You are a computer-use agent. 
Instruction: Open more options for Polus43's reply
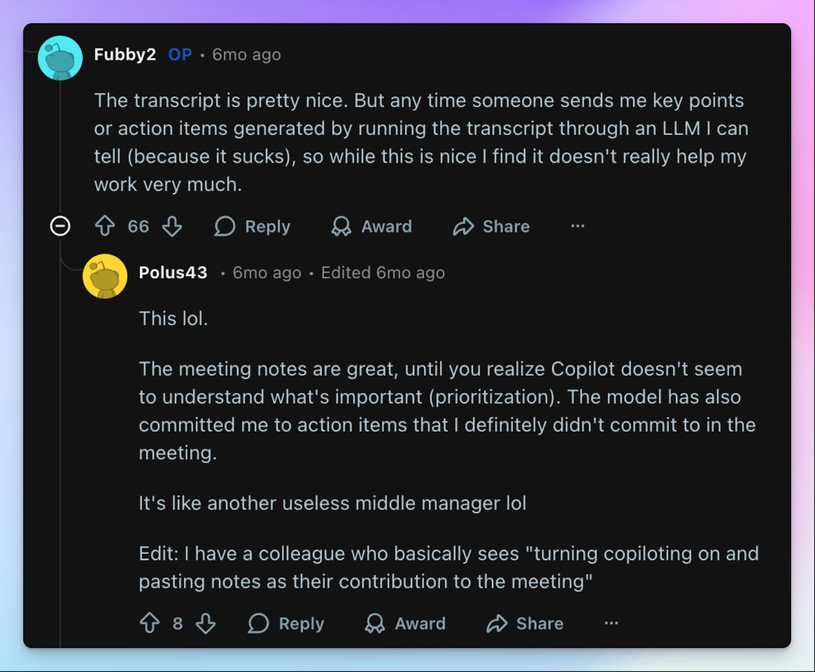(x=611, y=623)
